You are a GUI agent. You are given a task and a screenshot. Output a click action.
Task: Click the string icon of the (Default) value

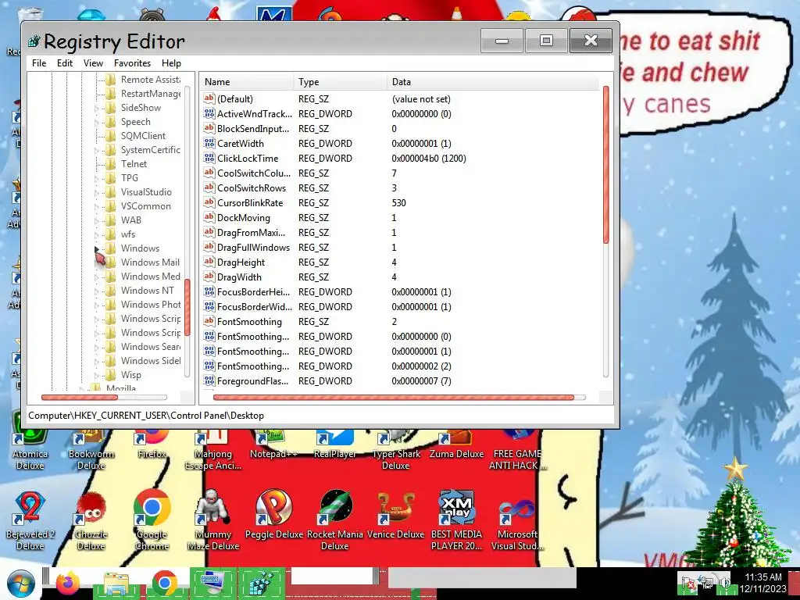pos(209,98)
